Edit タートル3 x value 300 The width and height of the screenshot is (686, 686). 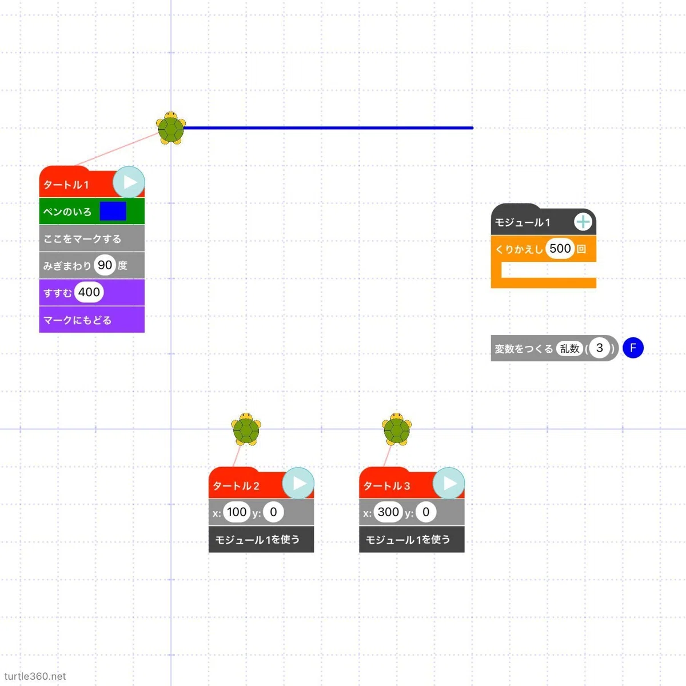(388, 512)
